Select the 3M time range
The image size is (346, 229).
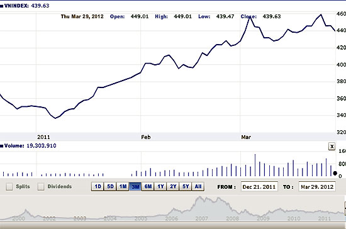coord(135,187)
